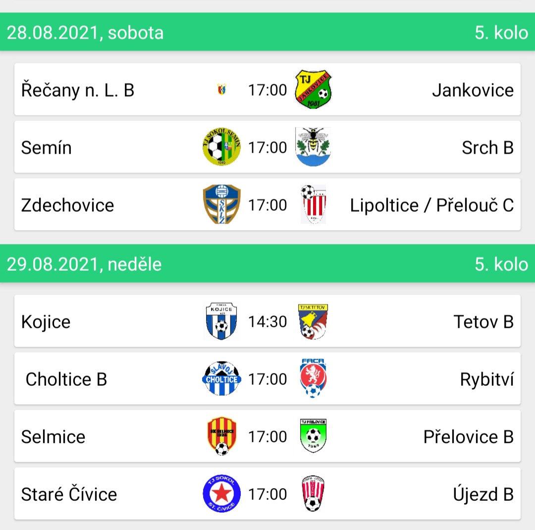Viewport: 535px width, 530px height.
Task: Open the Sokol Semín club logo
Action: click(x=221, y=147)
